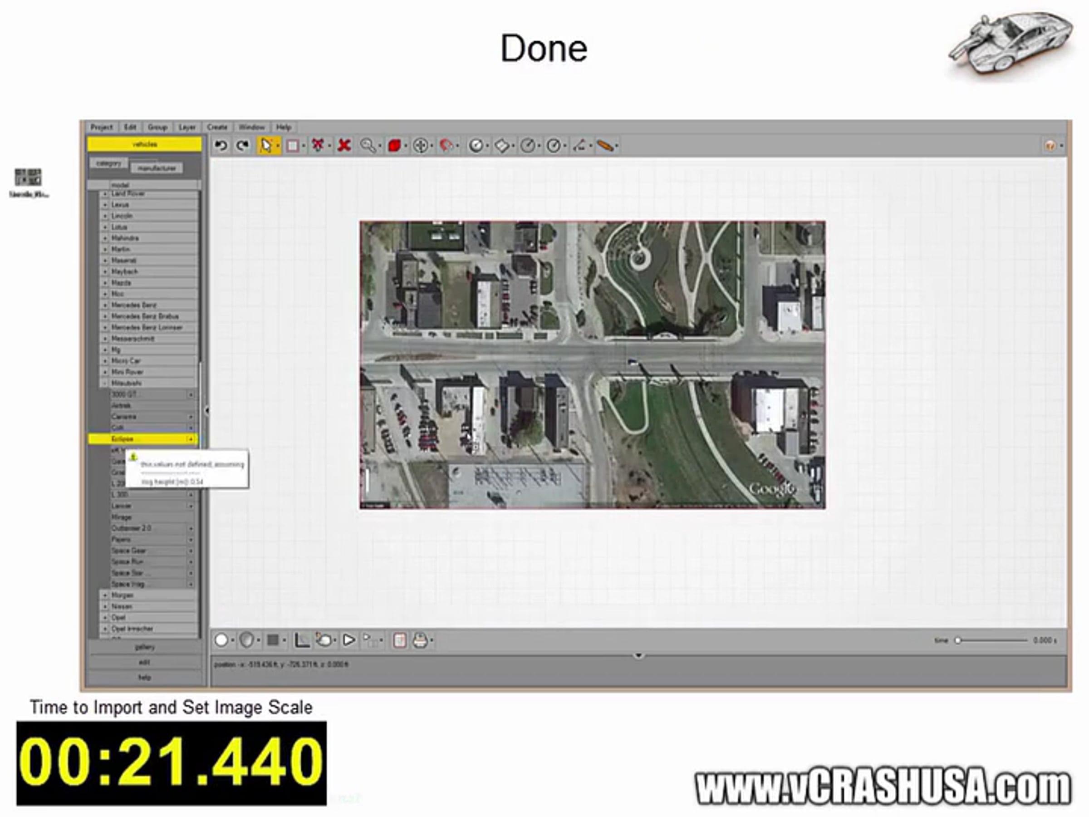Open the arrow beside Outlander 2.0 model

(x=191, y=528)
